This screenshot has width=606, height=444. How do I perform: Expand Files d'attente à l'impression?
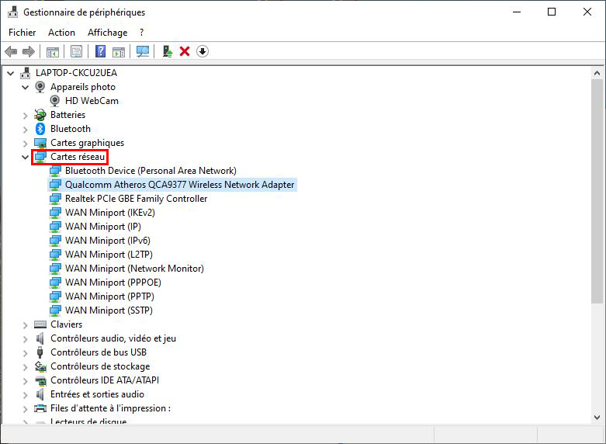(x=26, y=409)
